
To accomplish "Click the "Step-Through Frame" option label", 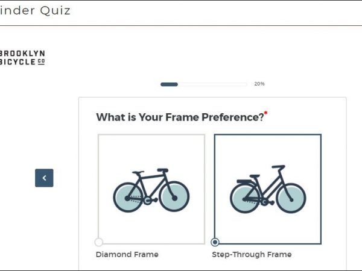I will [252, 255].
